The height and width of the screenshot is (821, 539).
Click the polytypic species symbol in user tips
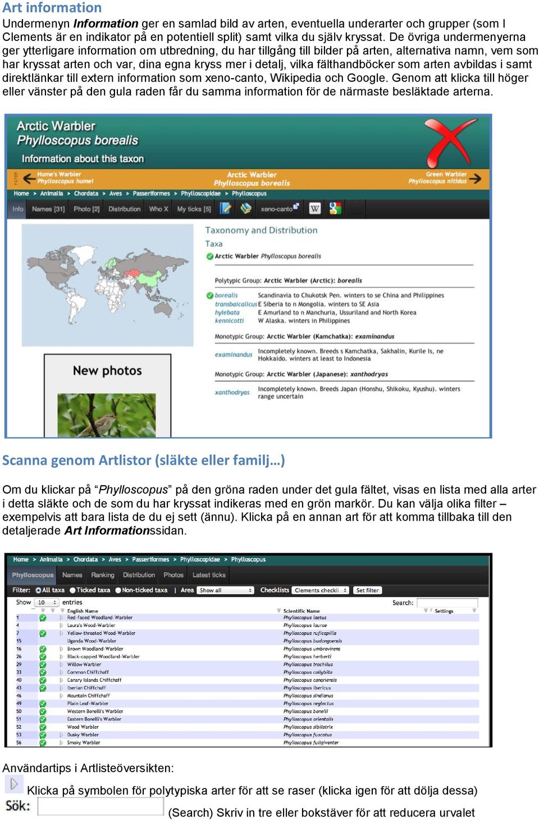13,783
